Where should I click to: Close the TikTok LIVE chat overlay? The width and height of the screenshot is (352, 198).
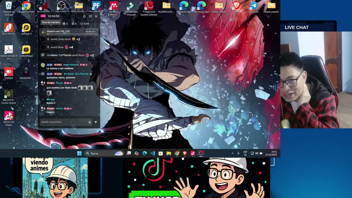coord(96,16)
